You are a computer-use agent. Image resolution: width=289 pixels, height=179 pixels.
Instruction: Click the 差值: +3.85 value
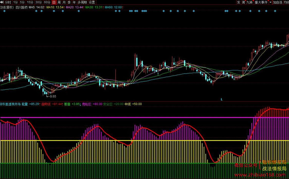pos(72,104)
